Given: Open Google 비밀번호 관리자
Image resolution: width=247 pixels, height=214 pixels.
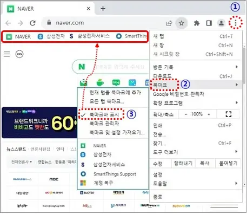Looking at the screenshot, I should [x=196, y=94].
